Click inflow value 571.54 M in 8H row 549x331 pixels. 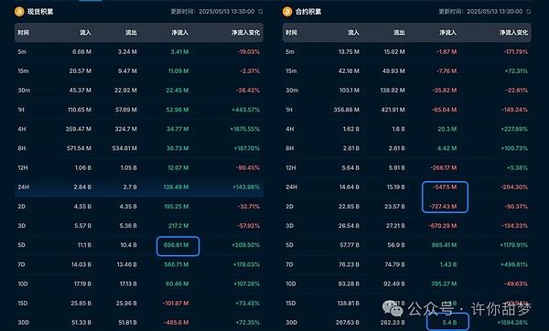(x=79, y=148)
